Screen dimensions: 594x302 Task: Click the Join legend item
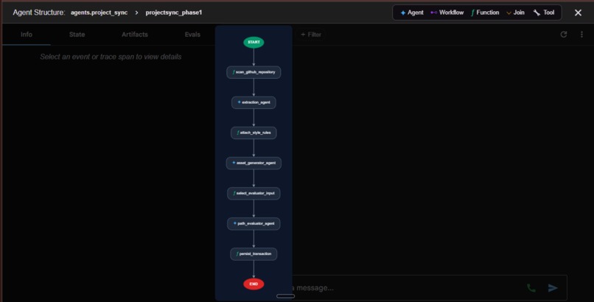[515, 13]
